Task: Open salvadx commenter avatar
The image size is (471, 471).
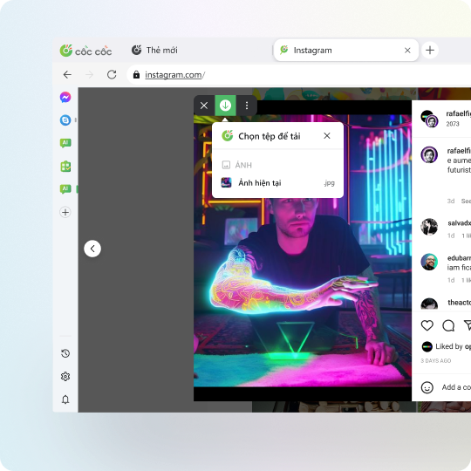Action: point(429,227)
